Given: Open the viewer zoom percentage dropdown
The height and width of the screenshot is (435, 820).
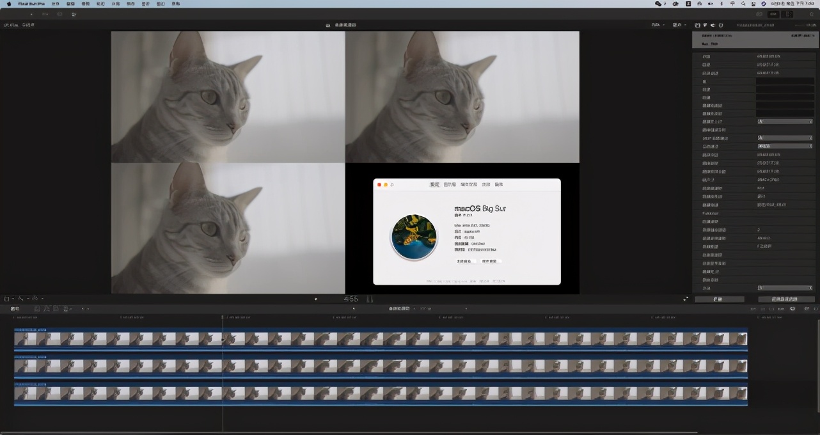Looking at the screenshot, I should 656,25.
